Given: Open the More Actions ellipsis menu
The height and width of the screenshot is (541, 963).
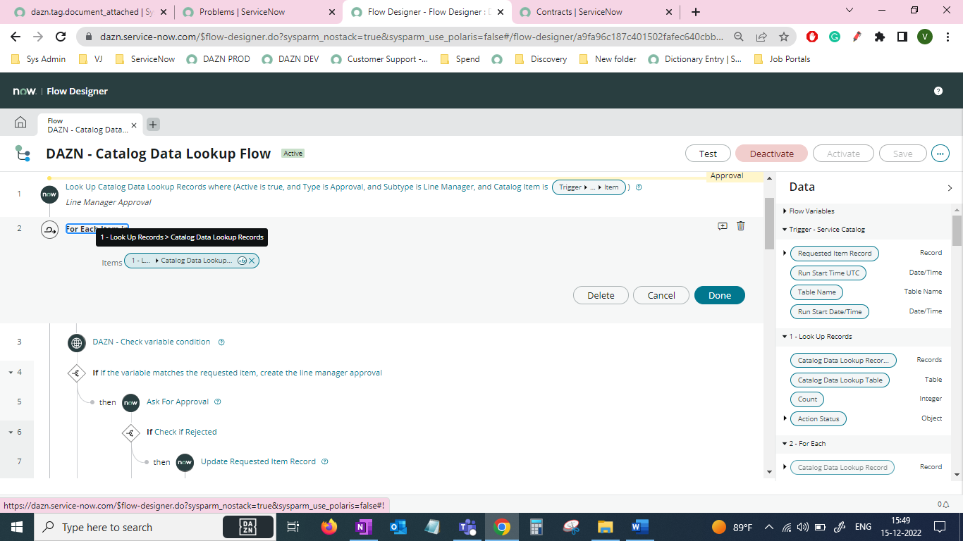Looking at the screenshot, I should [x=940, y=154].
